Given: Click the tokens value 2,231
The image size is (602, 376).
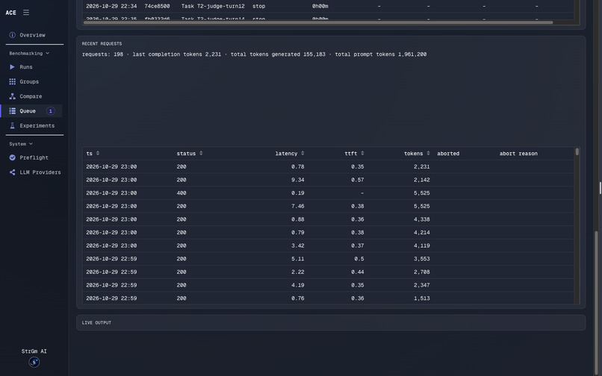Looking at the screenshot, I should [421, 166].
